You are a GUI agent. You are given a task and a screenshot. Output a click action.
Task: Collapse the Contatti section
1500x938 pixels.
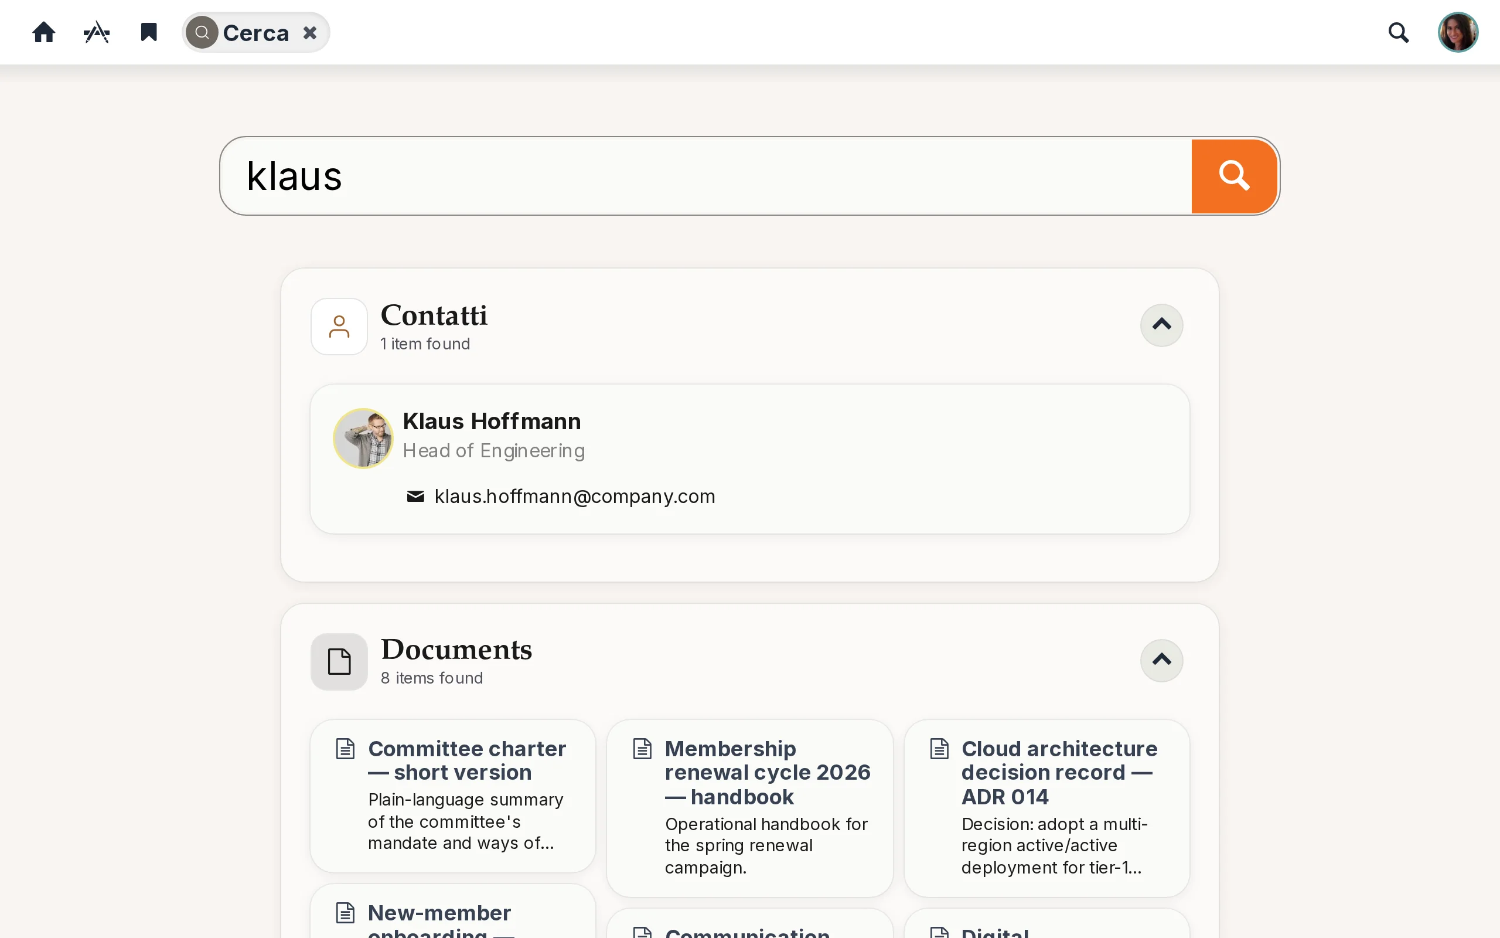coord(1161,325)
